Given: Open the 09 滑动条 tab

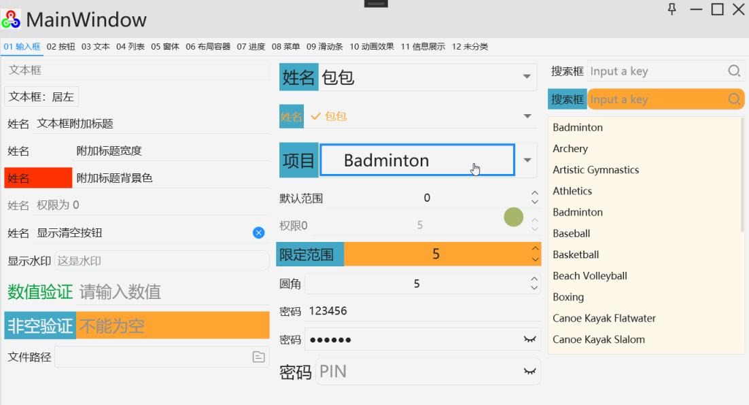Looking at the screenshot, I should pyautogui.click(x=325, y=47).
